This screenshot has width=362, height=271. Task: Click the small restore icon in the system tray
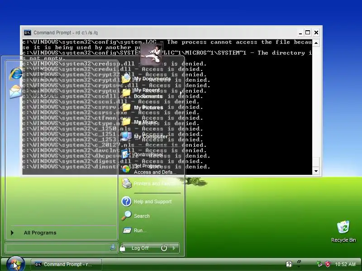coord(299,262)
